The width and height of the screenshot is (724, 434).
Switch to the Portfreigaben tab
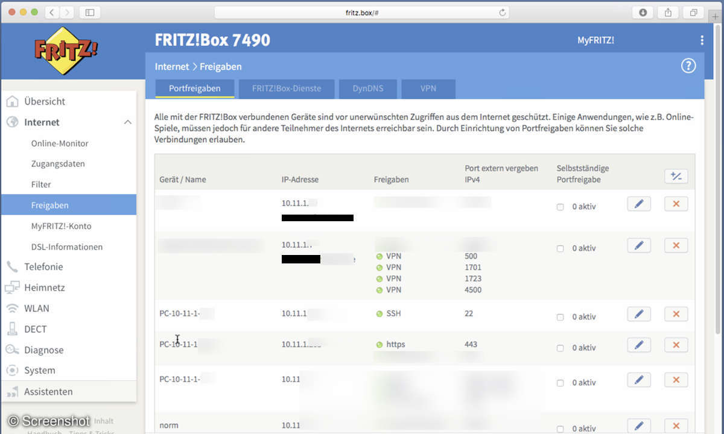(194, 89)
